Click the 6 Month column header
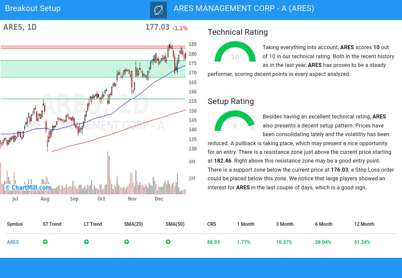The width and height of the screenshot is (402, 278). [x=324, y=224]
